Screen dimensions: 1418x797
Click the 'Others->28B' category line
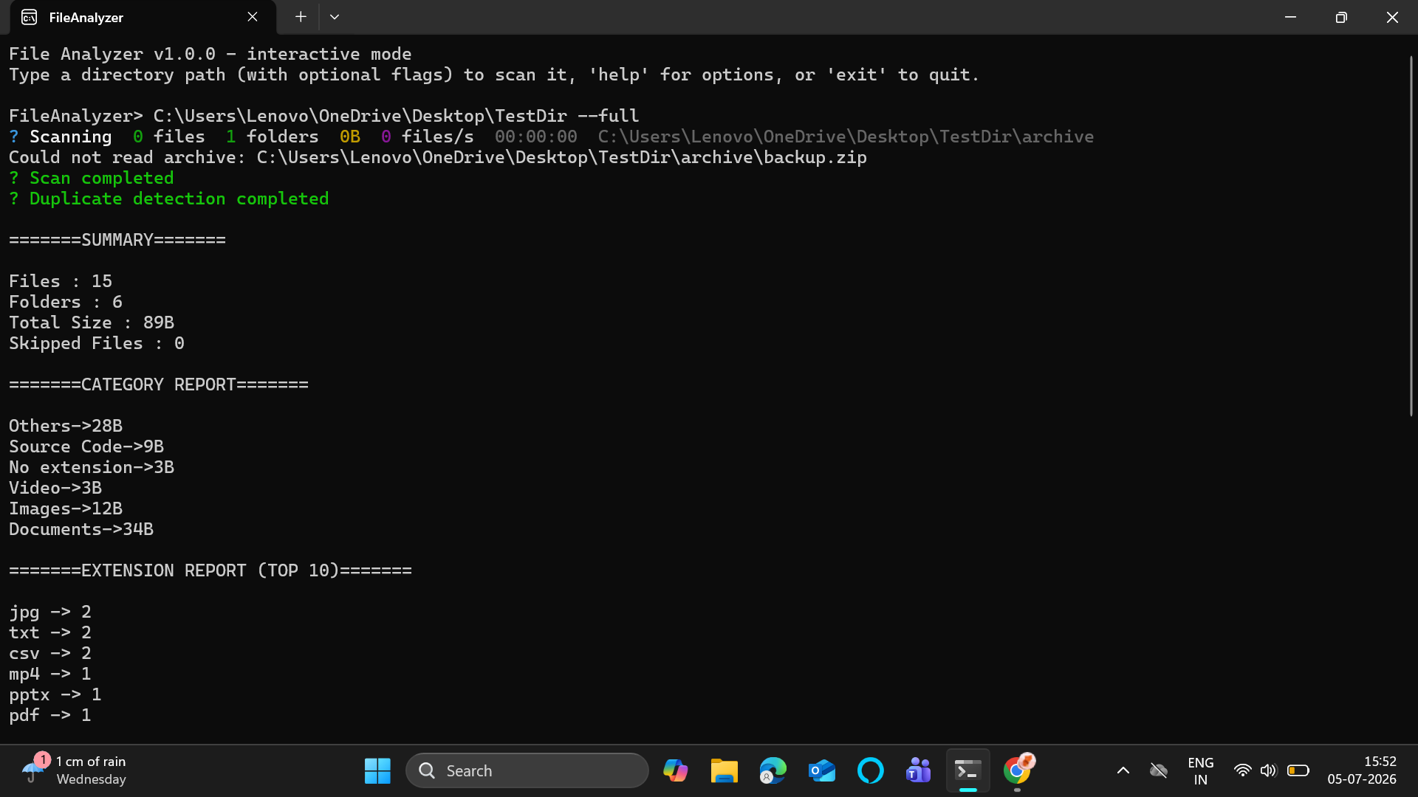click(x=66, y=426)
